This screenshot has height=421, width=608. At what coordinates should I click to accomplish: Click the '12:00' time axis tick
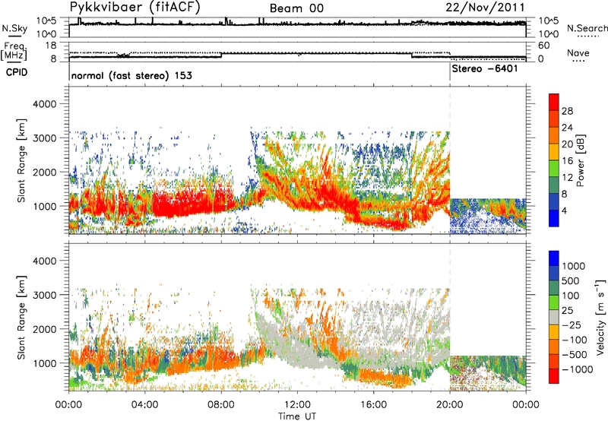click(x=297, y=405)
